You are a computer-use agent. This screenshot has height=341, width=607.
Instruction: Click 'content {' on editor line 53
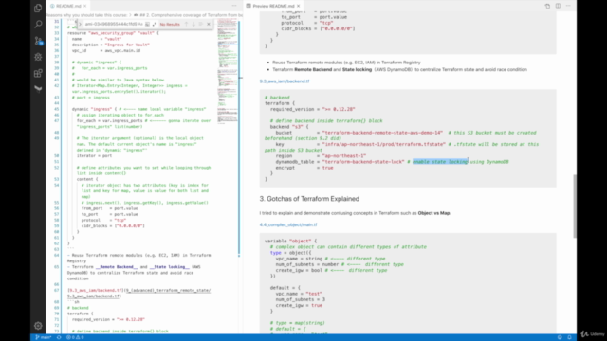[87, 179]
